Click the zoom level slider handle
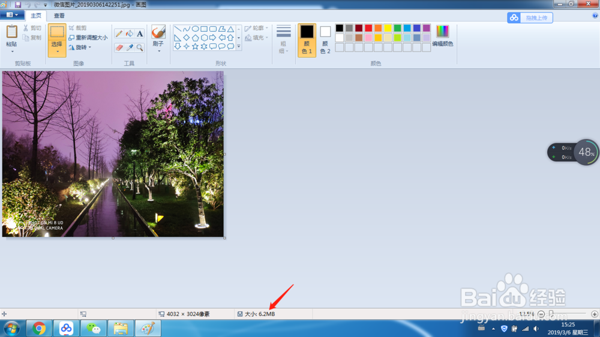Viewport: 600px width, 337px height. (551, 314)
